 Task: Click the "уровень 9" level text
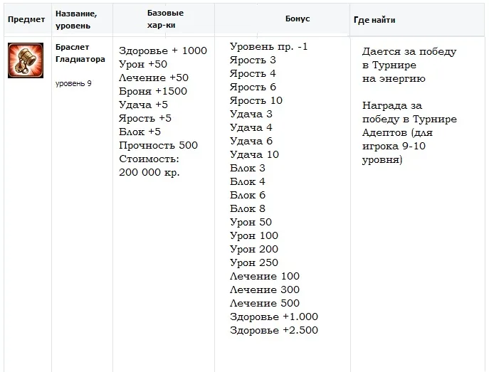point(73,83)
